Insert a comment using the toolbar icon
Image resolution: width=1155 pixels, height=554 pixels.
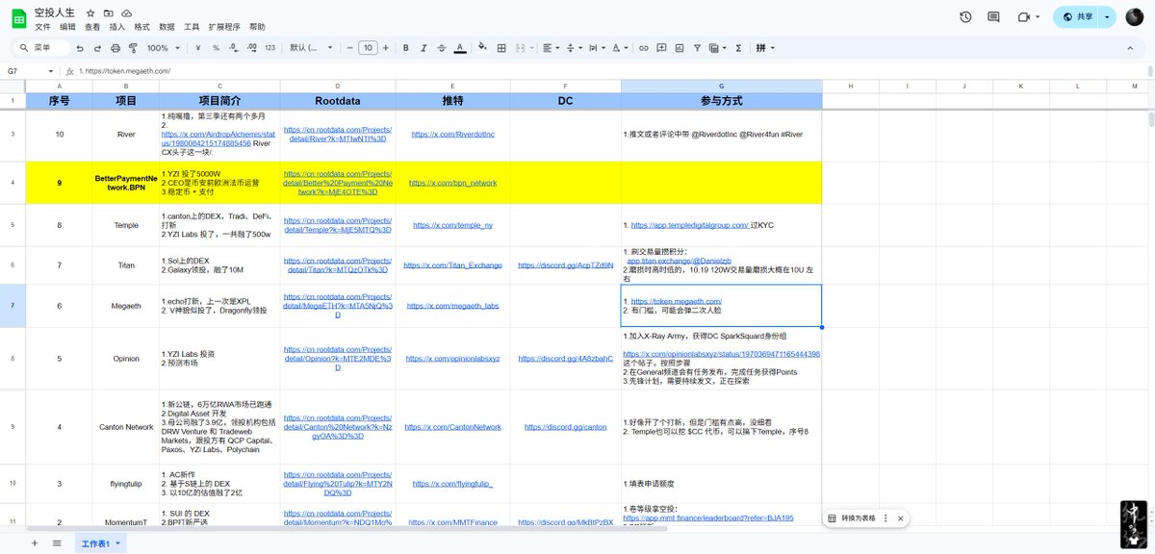(x=662, y=47)
